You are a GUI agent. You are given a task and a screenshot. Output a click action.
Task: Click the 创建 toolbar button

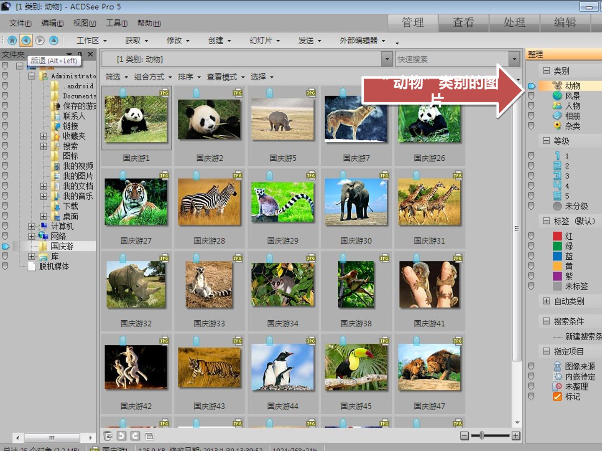pyautogui.click(x=219, y=41)
